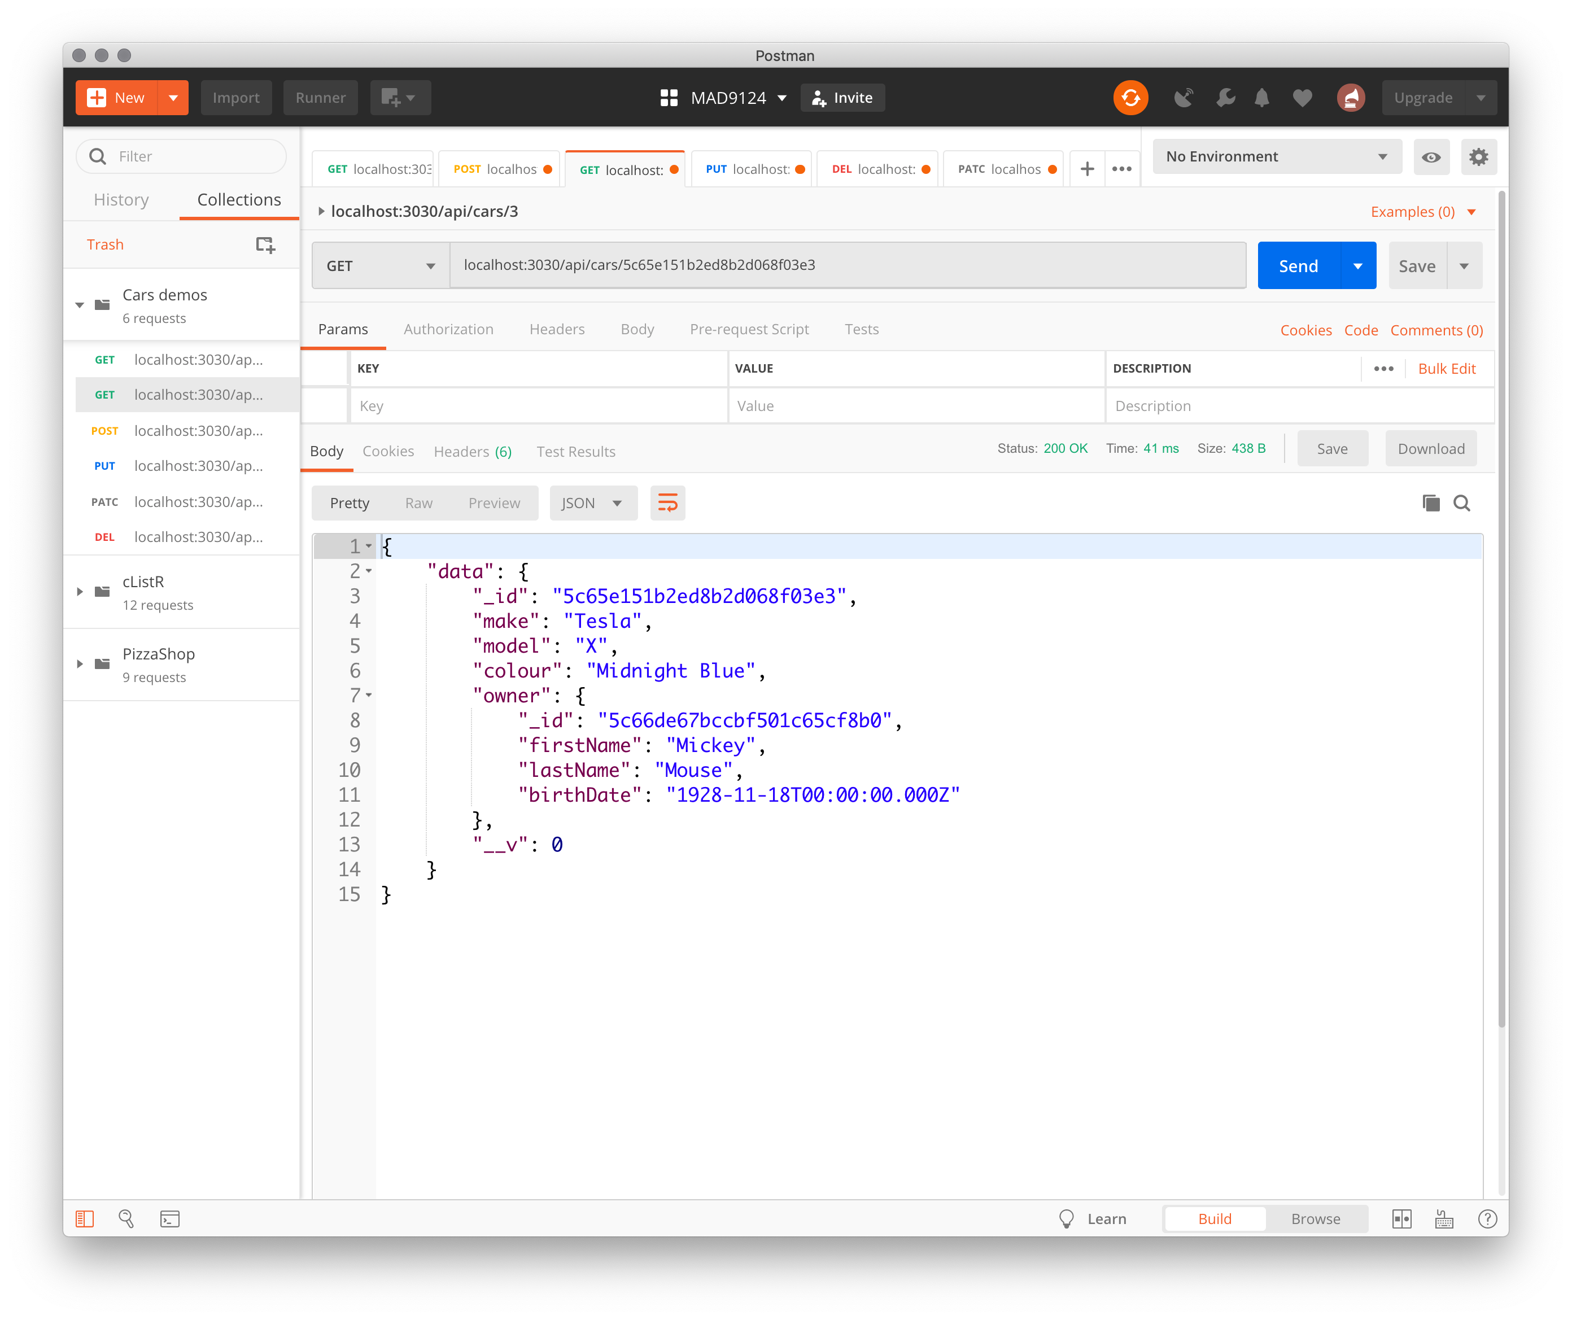The image size is (1572, 1320).
Task: Click the eye icon to show environment
Action: pyautogui.click(x=1430, y=156)
